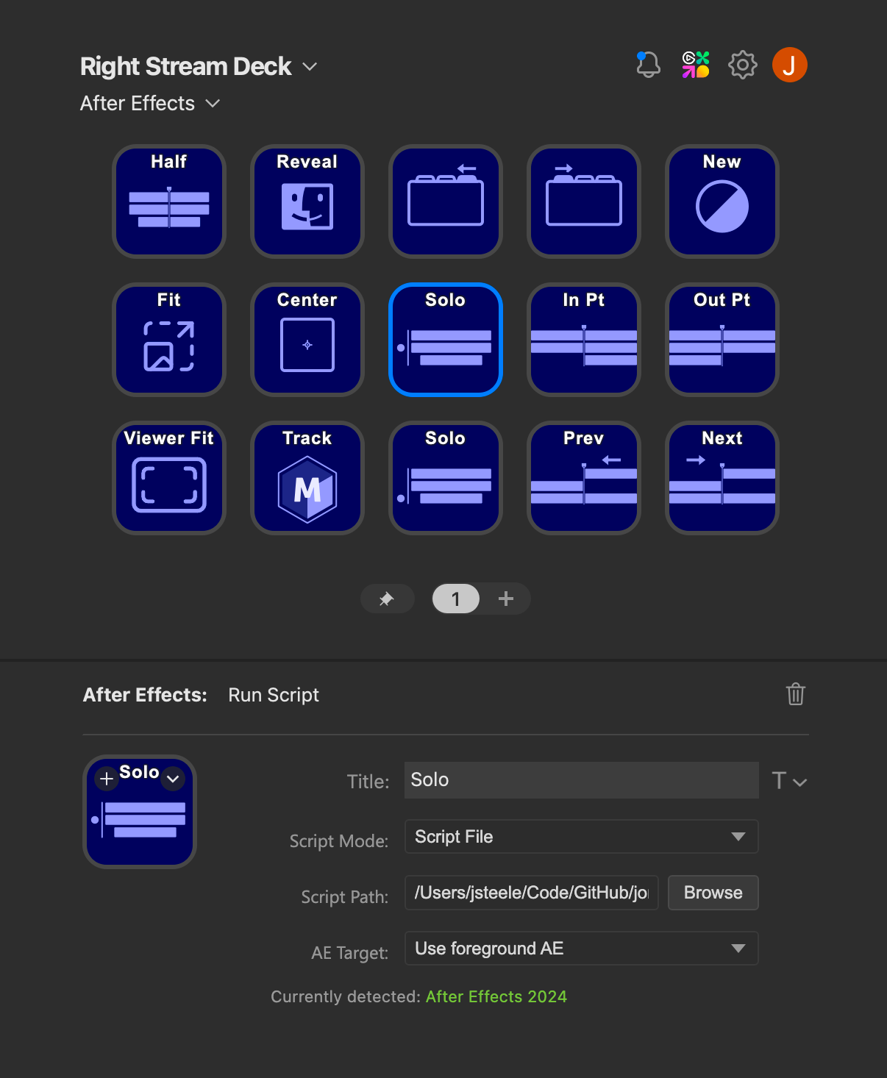
Task: Select the Prev key
Action: tap(584, 478)
